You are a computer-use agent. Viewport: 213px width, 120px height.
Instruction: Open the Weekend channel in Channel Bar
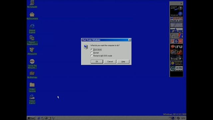click(x=176, y=58)
